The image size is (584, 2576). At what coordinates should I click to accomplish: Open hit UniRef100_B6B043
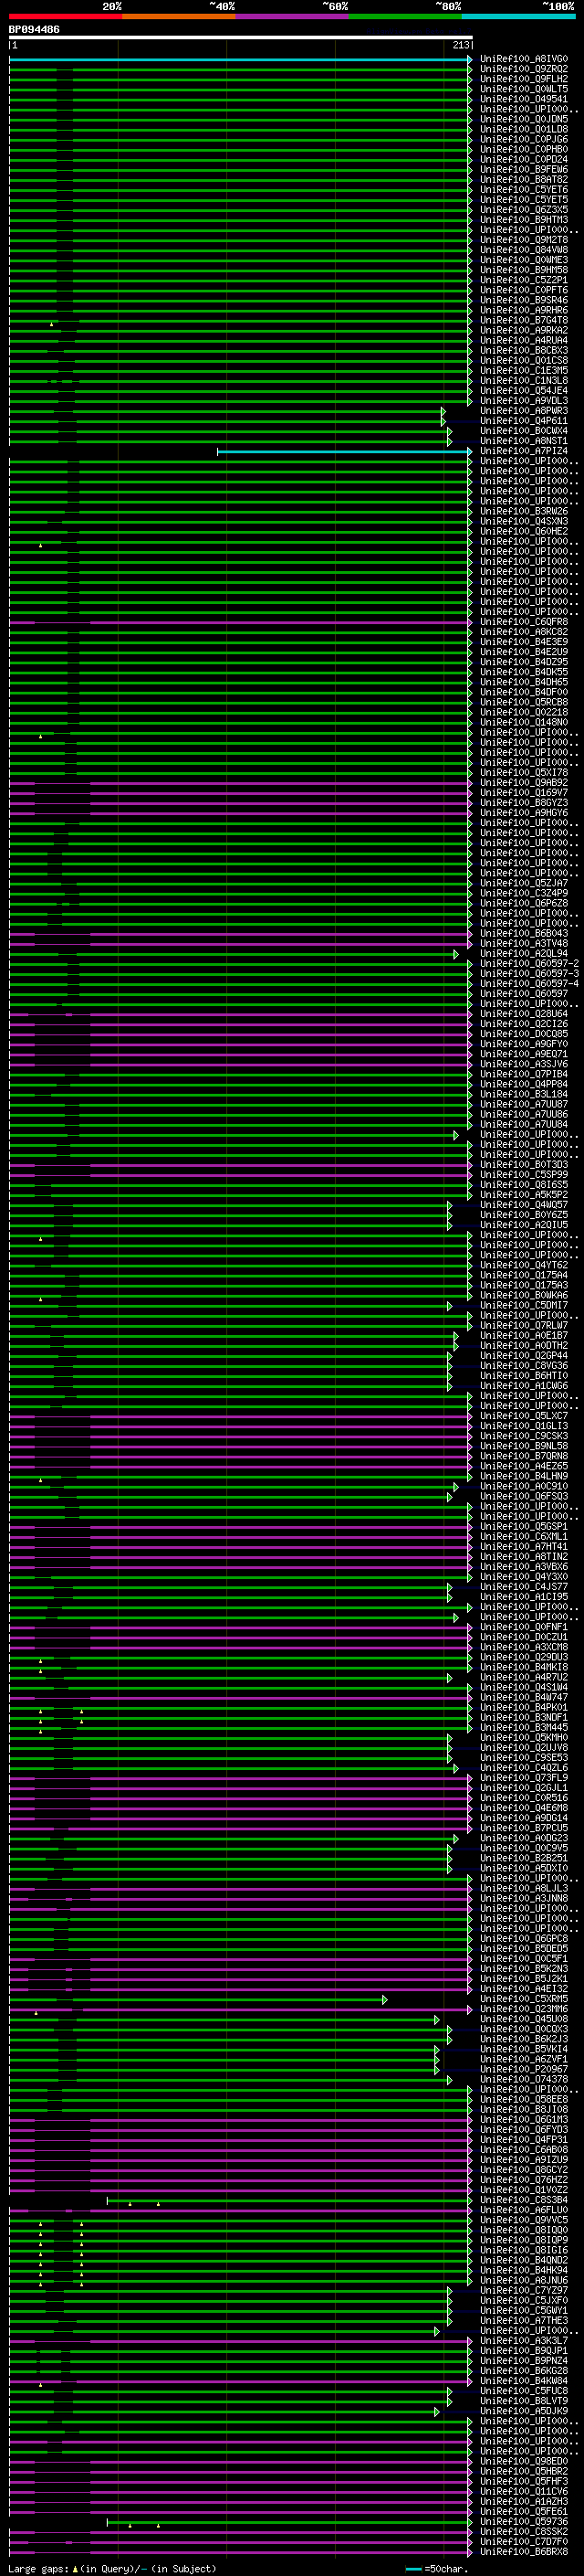pyautogui.click(x=523, y=933)
